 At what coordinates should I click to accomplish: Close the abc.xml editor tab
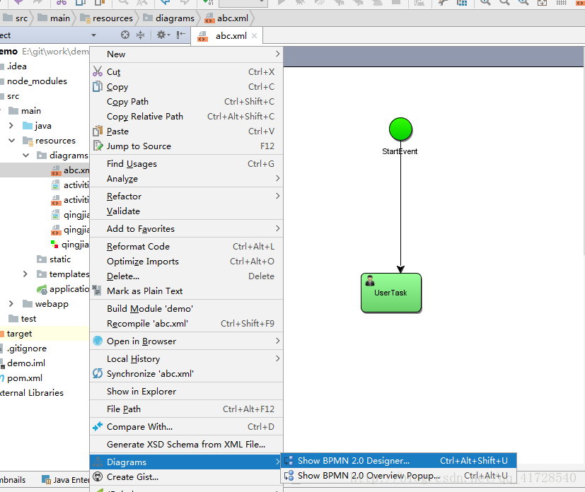(x=254, y=36)
